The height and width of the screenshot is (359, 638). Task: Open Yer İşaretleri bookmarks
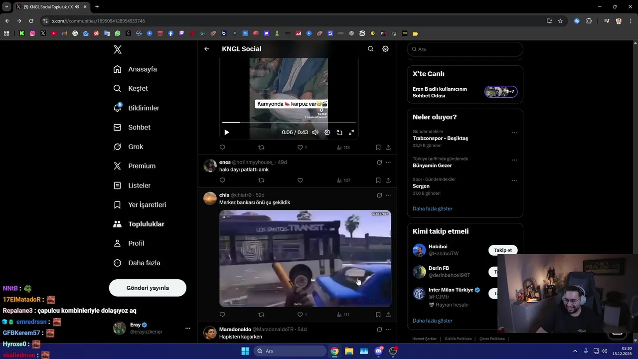point(140,205)
